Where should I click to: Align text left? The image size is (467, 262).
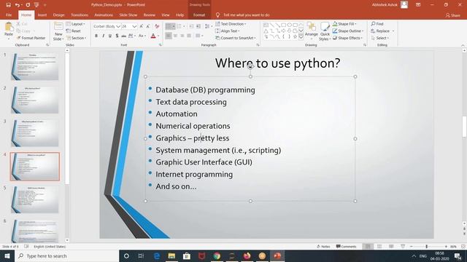(169, 36)
